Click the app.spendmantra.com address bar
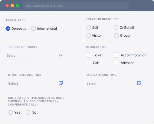This screenshot has width=154, height=124. pos(76,5)
